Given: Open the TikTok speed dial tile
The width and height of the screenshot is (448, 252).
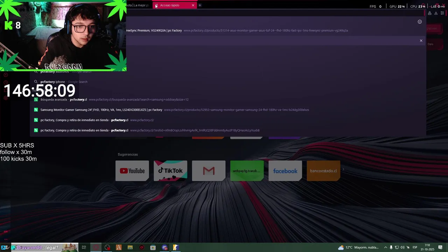Looking at the screenshot, I should click(x=170, y=171).
